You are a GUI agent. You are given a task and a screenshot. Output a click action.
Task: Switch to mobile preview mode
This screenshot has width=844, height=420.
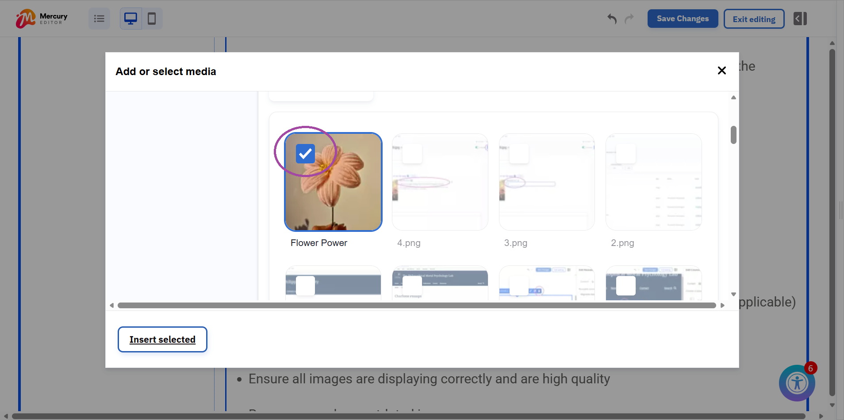tap(152, 18)
